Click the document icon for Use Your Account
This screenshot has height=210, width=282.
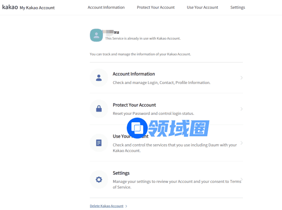(99, 143)
